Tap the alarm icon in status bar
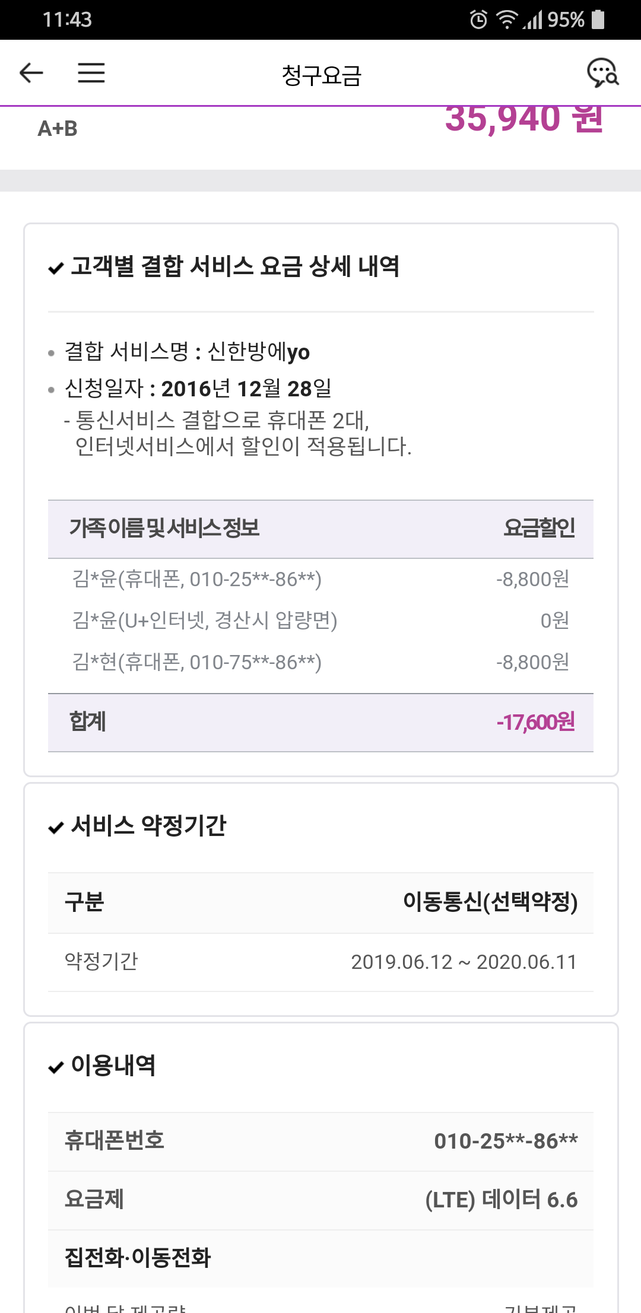 pos(478,20)
